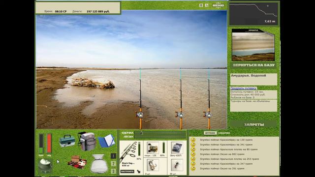The width and height of the screenshot is (315, 177).
Task: Click the ЛЕСКА tension bar
Action: pyautogui.click(x=160, y=137)
